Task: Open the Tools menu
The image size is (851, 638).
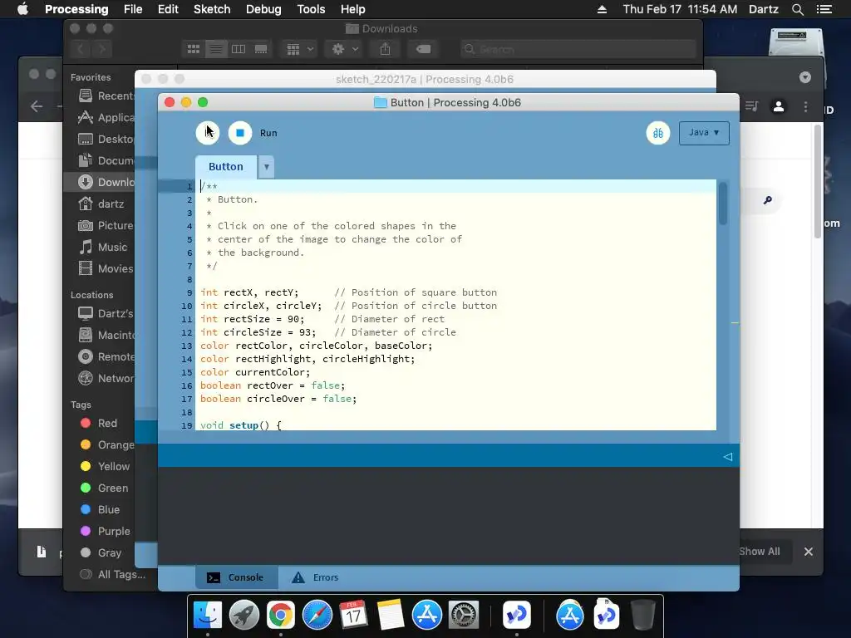Action: pyautogui.click(x=311, y=9)
